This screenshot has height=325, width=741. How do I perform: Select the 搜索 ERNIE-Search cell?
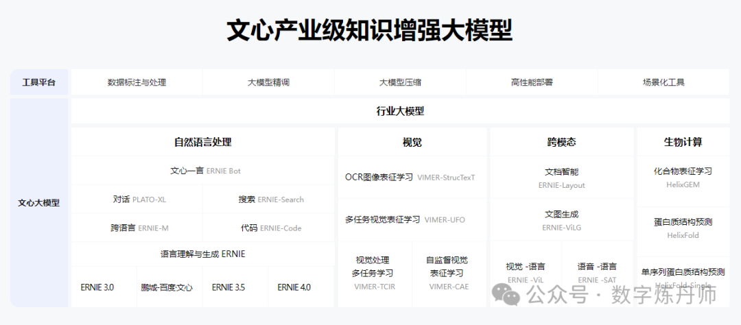pyautogui.click(x=269, y=200)
